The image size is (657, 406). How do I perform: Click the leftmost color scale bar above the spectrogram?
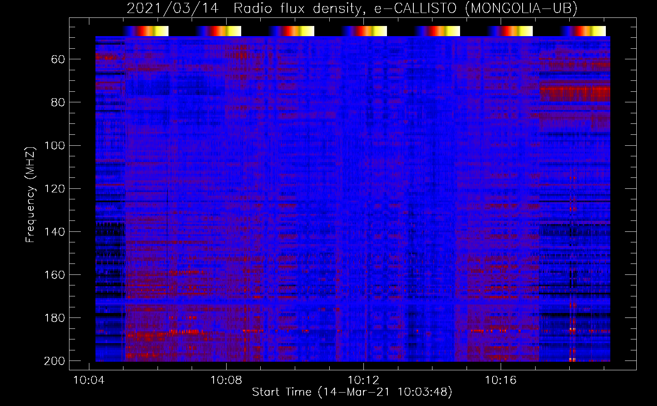pyautogui.click(x=146, y=31)
